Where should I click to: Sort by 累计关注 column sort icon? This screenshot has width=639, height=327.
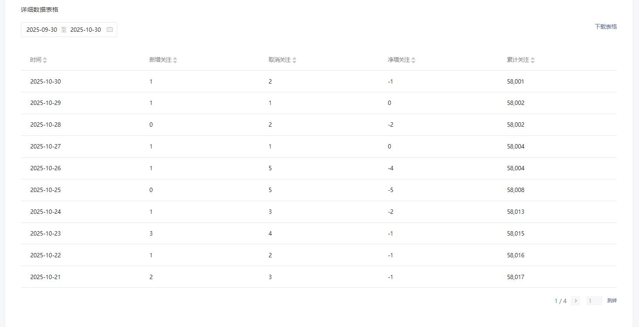[533, 60]
